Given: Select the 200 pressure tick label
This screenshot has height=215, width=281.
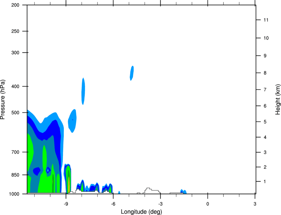Looking at the screenshot, I should [15, 5].
